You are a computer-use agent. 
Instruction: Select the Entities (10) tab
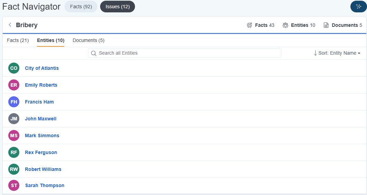[50, 40]
